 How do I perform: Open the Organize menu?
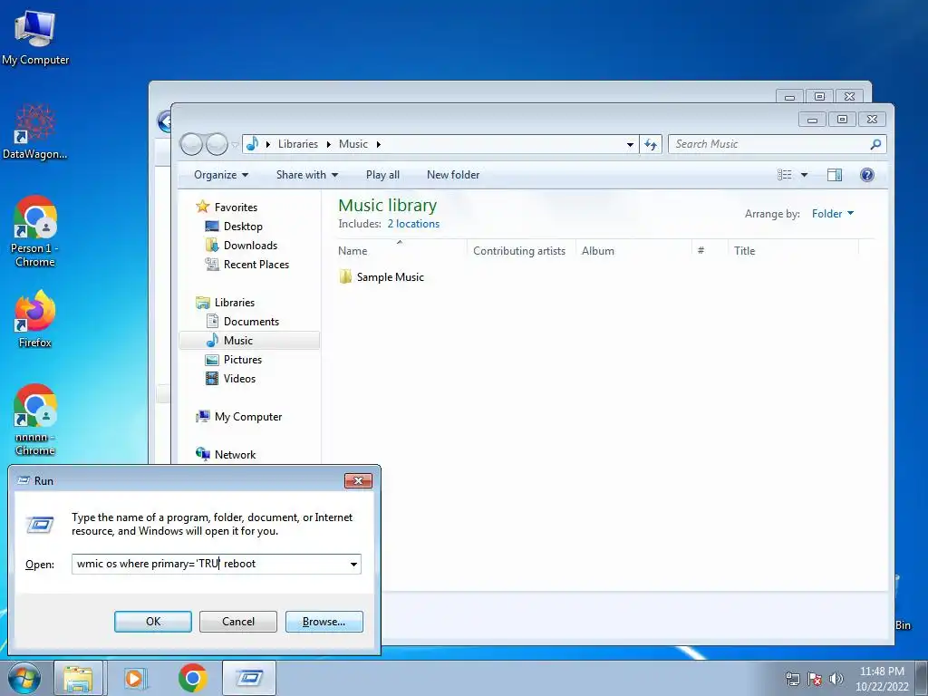pos(221,175)
